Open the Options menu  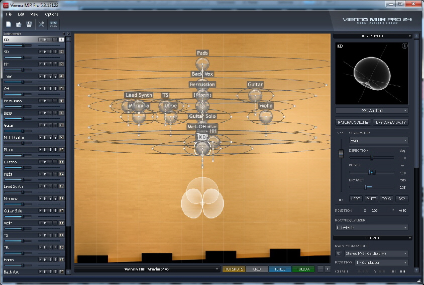coord(51,14)
